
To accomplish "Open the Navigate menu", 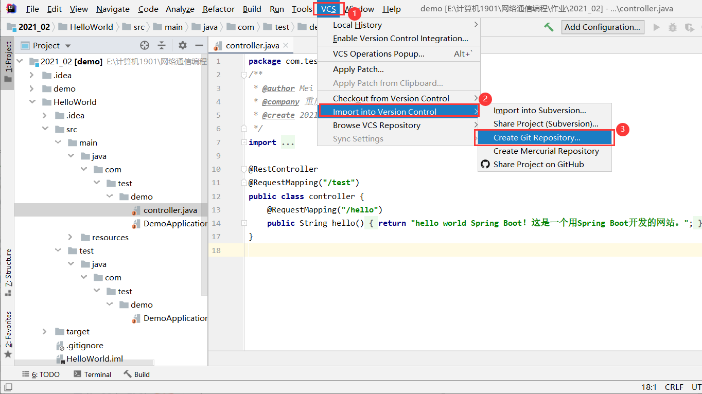I will (113, 9).
